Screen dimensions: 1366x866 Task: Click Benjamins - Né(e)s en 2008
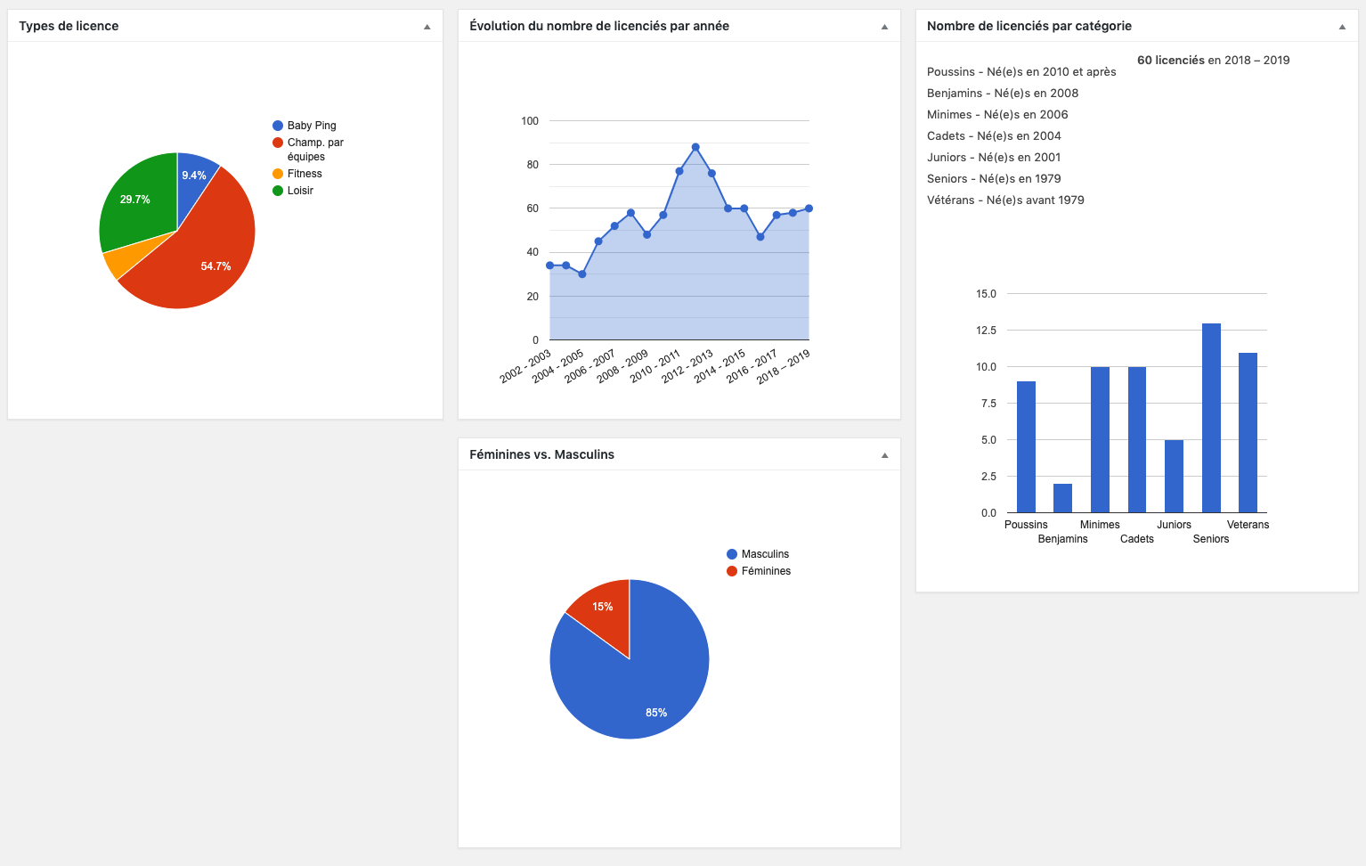pos(1003,94)
